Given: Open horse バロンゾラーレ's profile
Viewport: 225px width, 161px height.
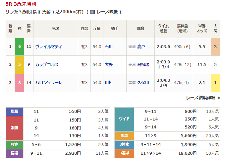Looking at the screenshot, I should pos(49,83).
